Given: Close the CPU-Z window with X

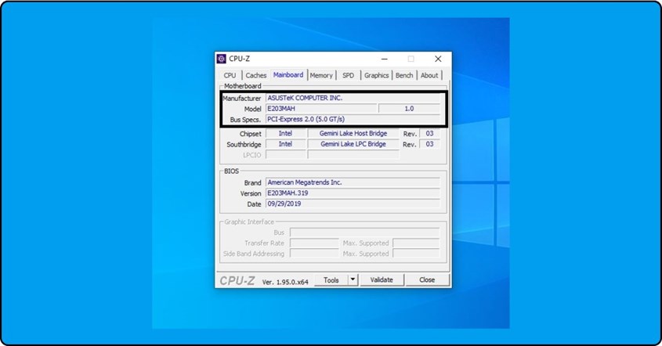Looking at the screenshot, I should (x=438, y=59).
